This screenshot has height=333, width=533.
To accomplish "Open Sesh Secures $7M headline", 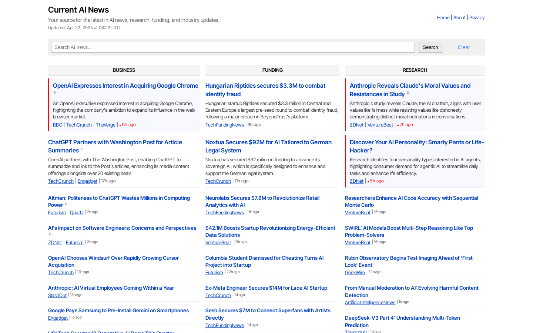I will click(268, 314).
